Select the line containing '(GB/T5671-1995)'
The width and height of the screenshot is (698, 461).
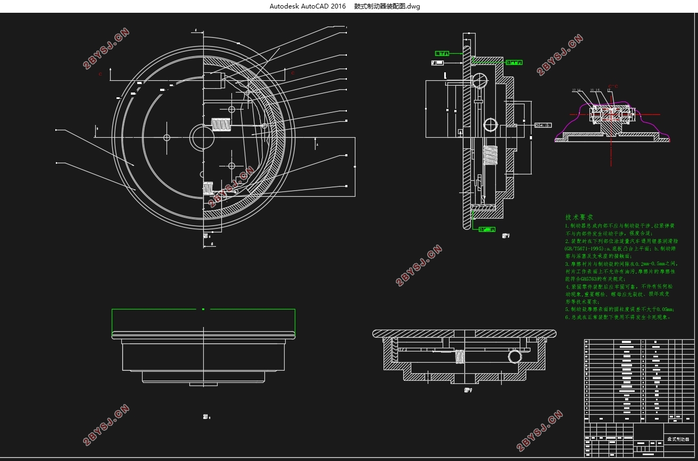tap(620, 248)
